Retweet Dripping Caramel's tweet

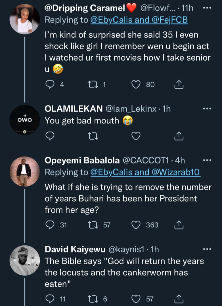click(x=92, y=84)
